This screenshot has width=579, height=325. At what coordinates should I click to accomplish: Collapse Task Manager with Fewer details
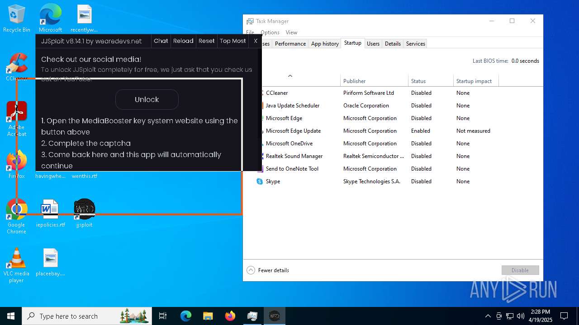[268, 270]
